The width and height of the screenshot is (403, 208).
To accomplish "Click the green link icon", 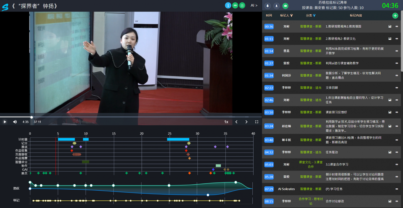I will tap(235, 6).
